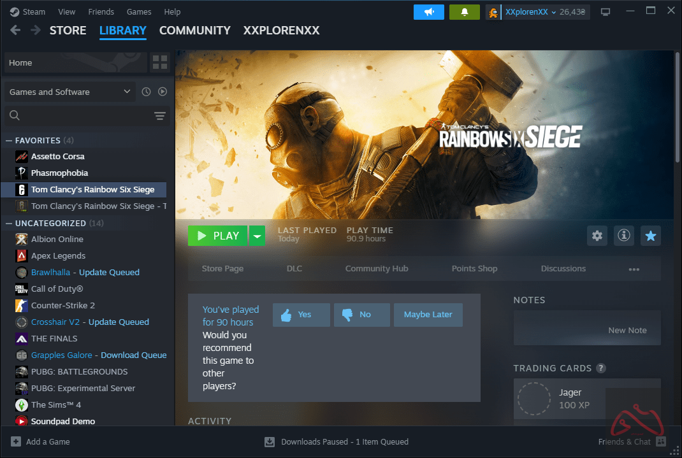
Task: Show game info icon
Action: click(623, 236)
